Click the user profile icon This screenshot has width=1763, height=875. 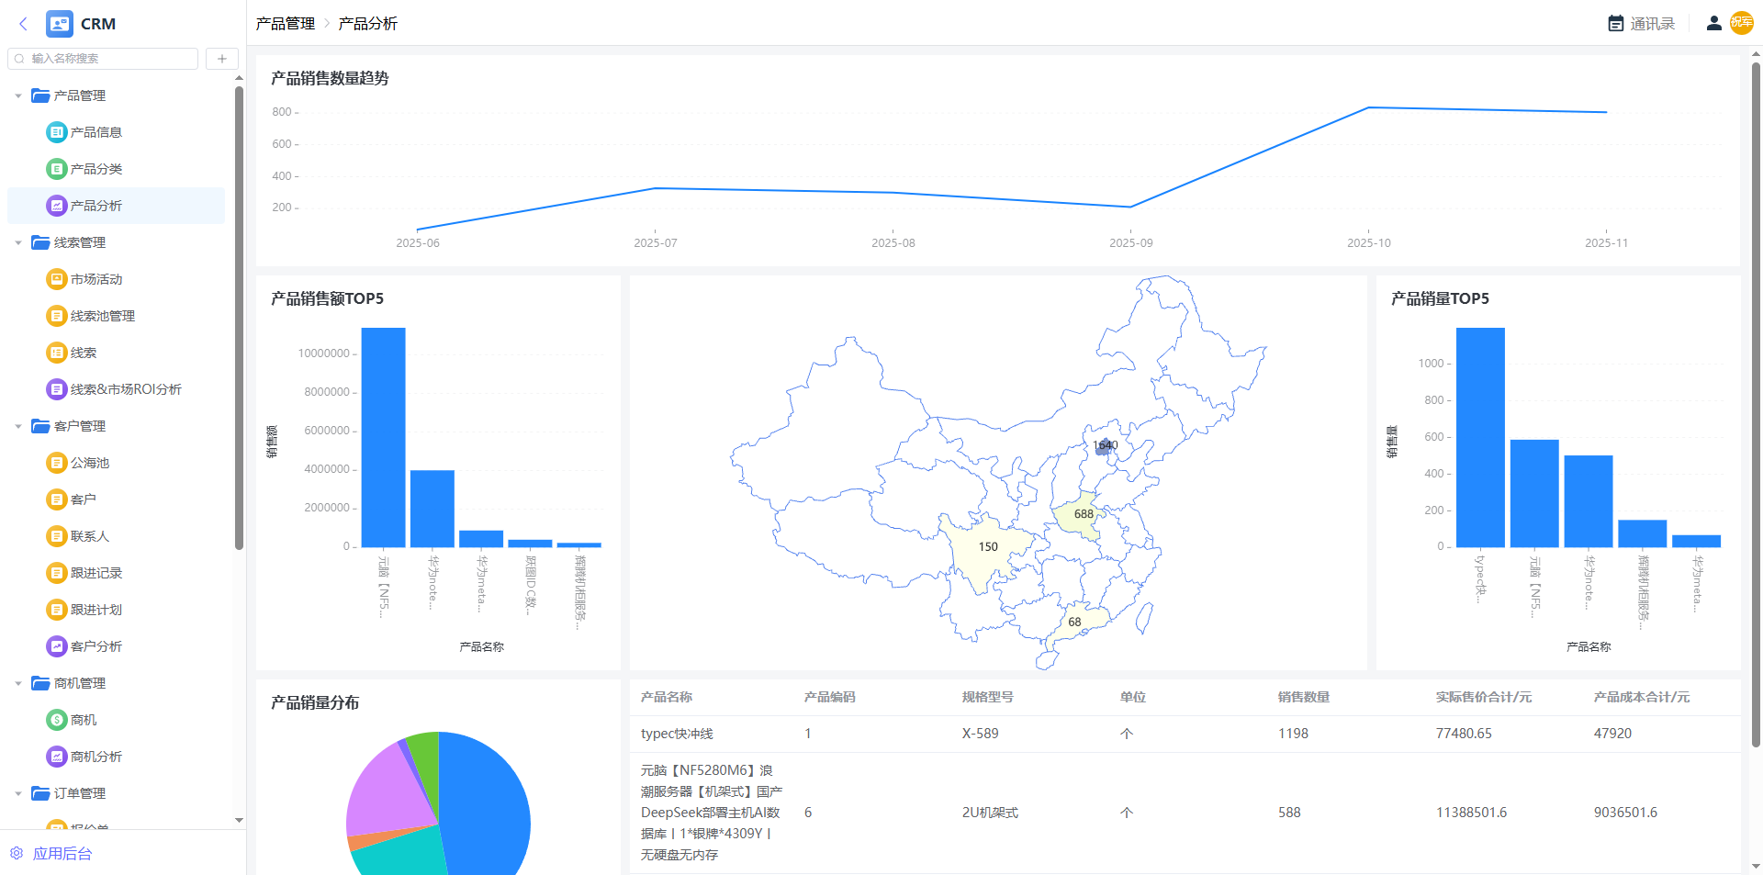[1713, 24]
